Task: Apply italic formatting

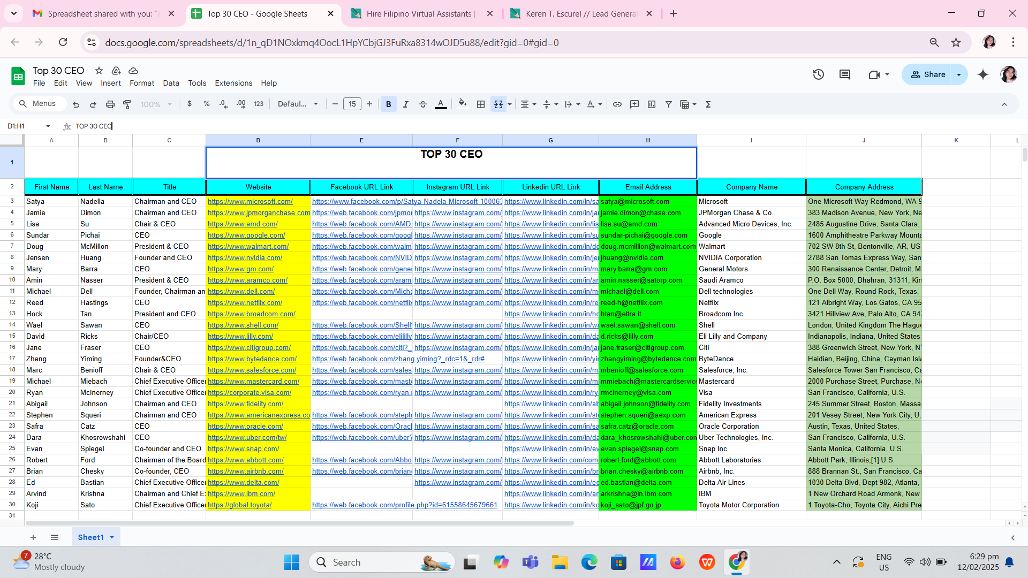Action: pyautogui.click(x=406, y=104)
